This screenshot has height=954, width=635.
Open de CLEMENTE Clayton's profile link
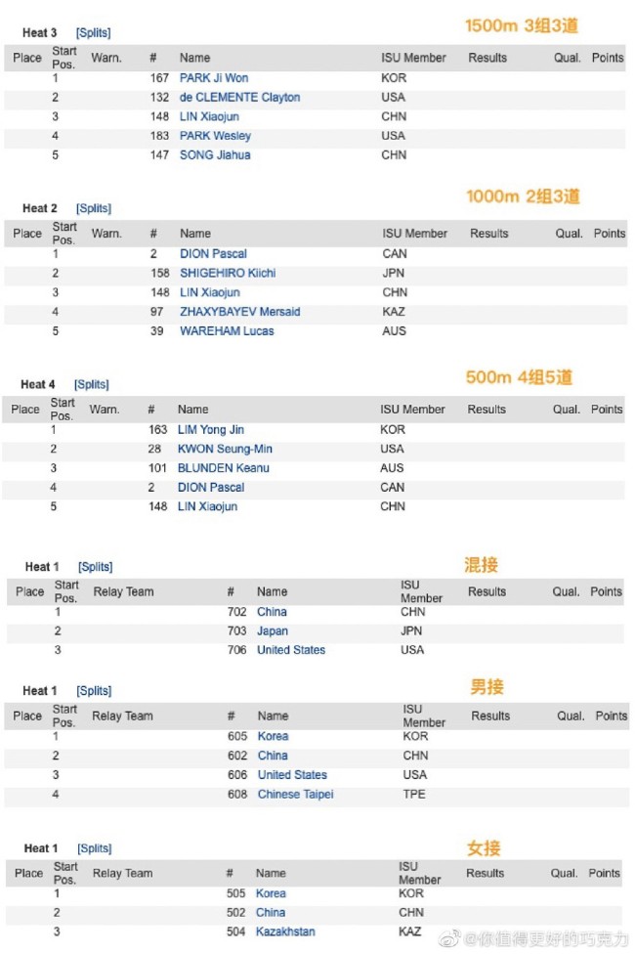tap(239, 98)
